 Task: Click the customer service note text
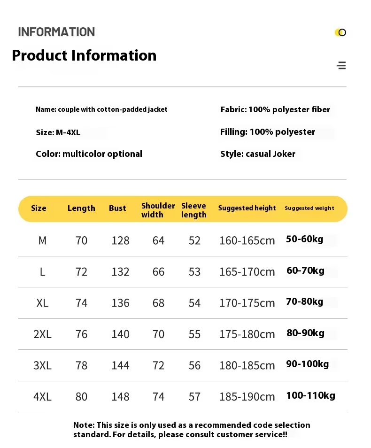coord(192,430)
